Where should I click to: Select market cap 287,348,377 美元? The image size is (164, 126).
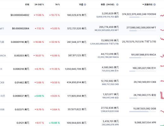coord(77,42)
